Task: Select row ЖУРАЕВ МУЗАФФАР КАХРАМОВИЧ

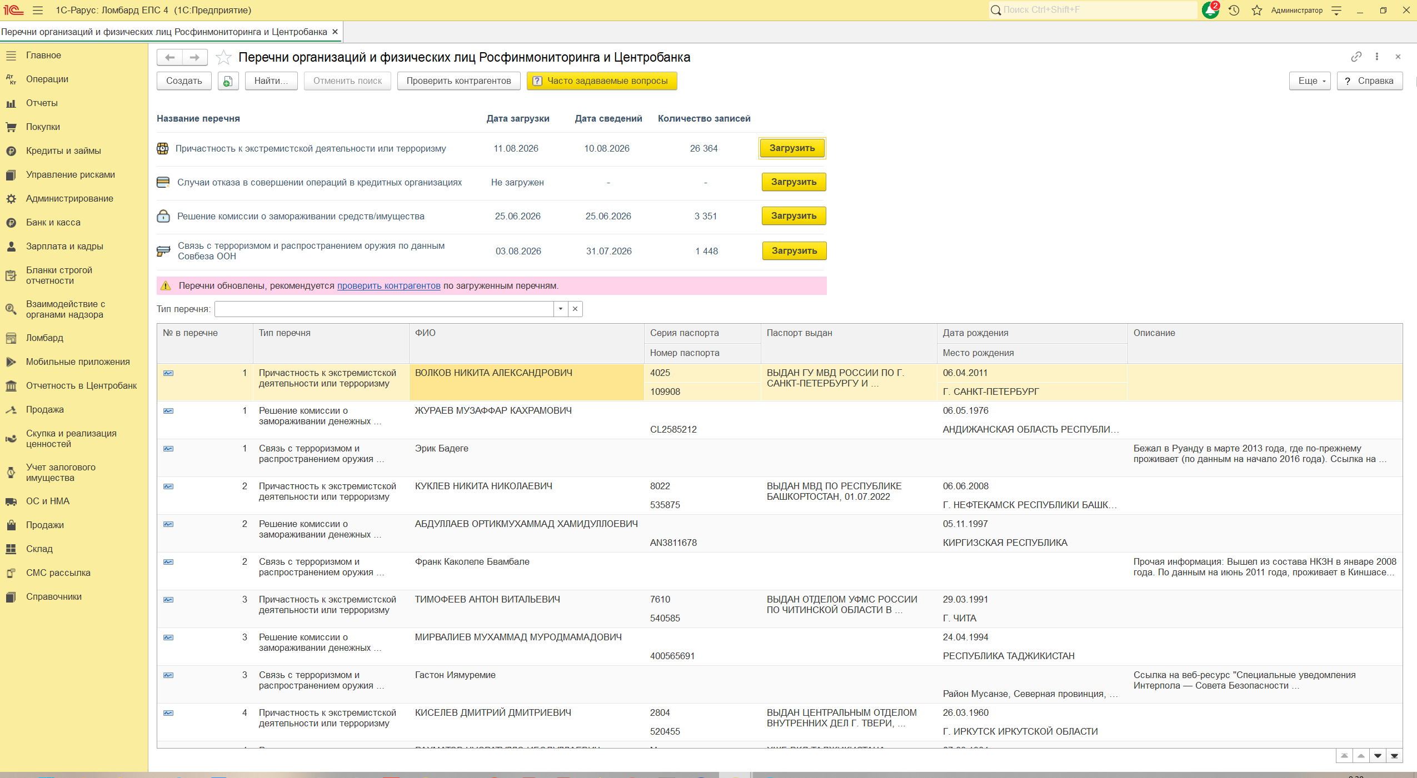Action: 780,420
